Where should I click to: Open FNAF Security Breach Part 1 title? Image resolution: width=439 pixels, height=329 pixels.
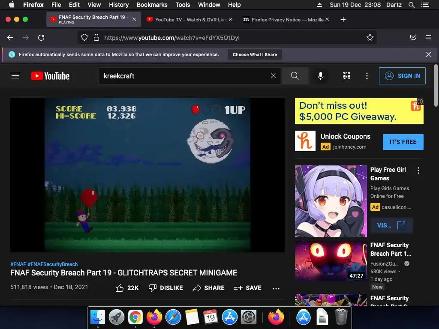coord(391,249)
